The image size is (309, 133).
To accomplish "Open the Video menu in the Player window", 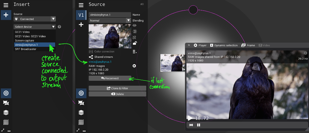I will [264, 45].
